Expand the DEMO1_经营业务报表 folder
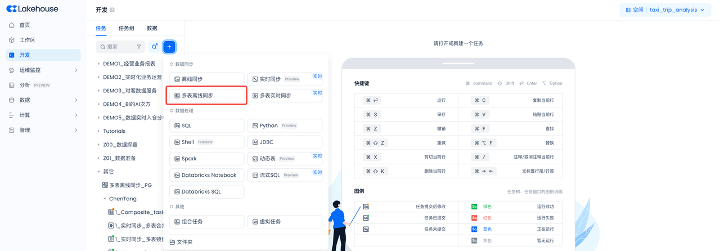 [99, 64]
